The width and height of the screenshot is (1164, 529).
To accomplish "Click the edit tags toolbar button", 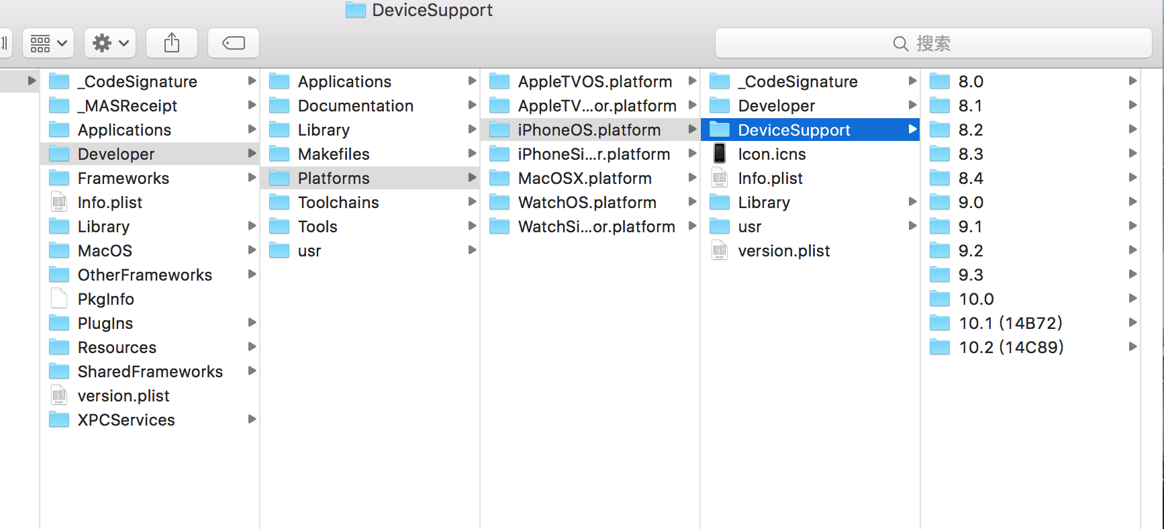I will click(234, 44).
